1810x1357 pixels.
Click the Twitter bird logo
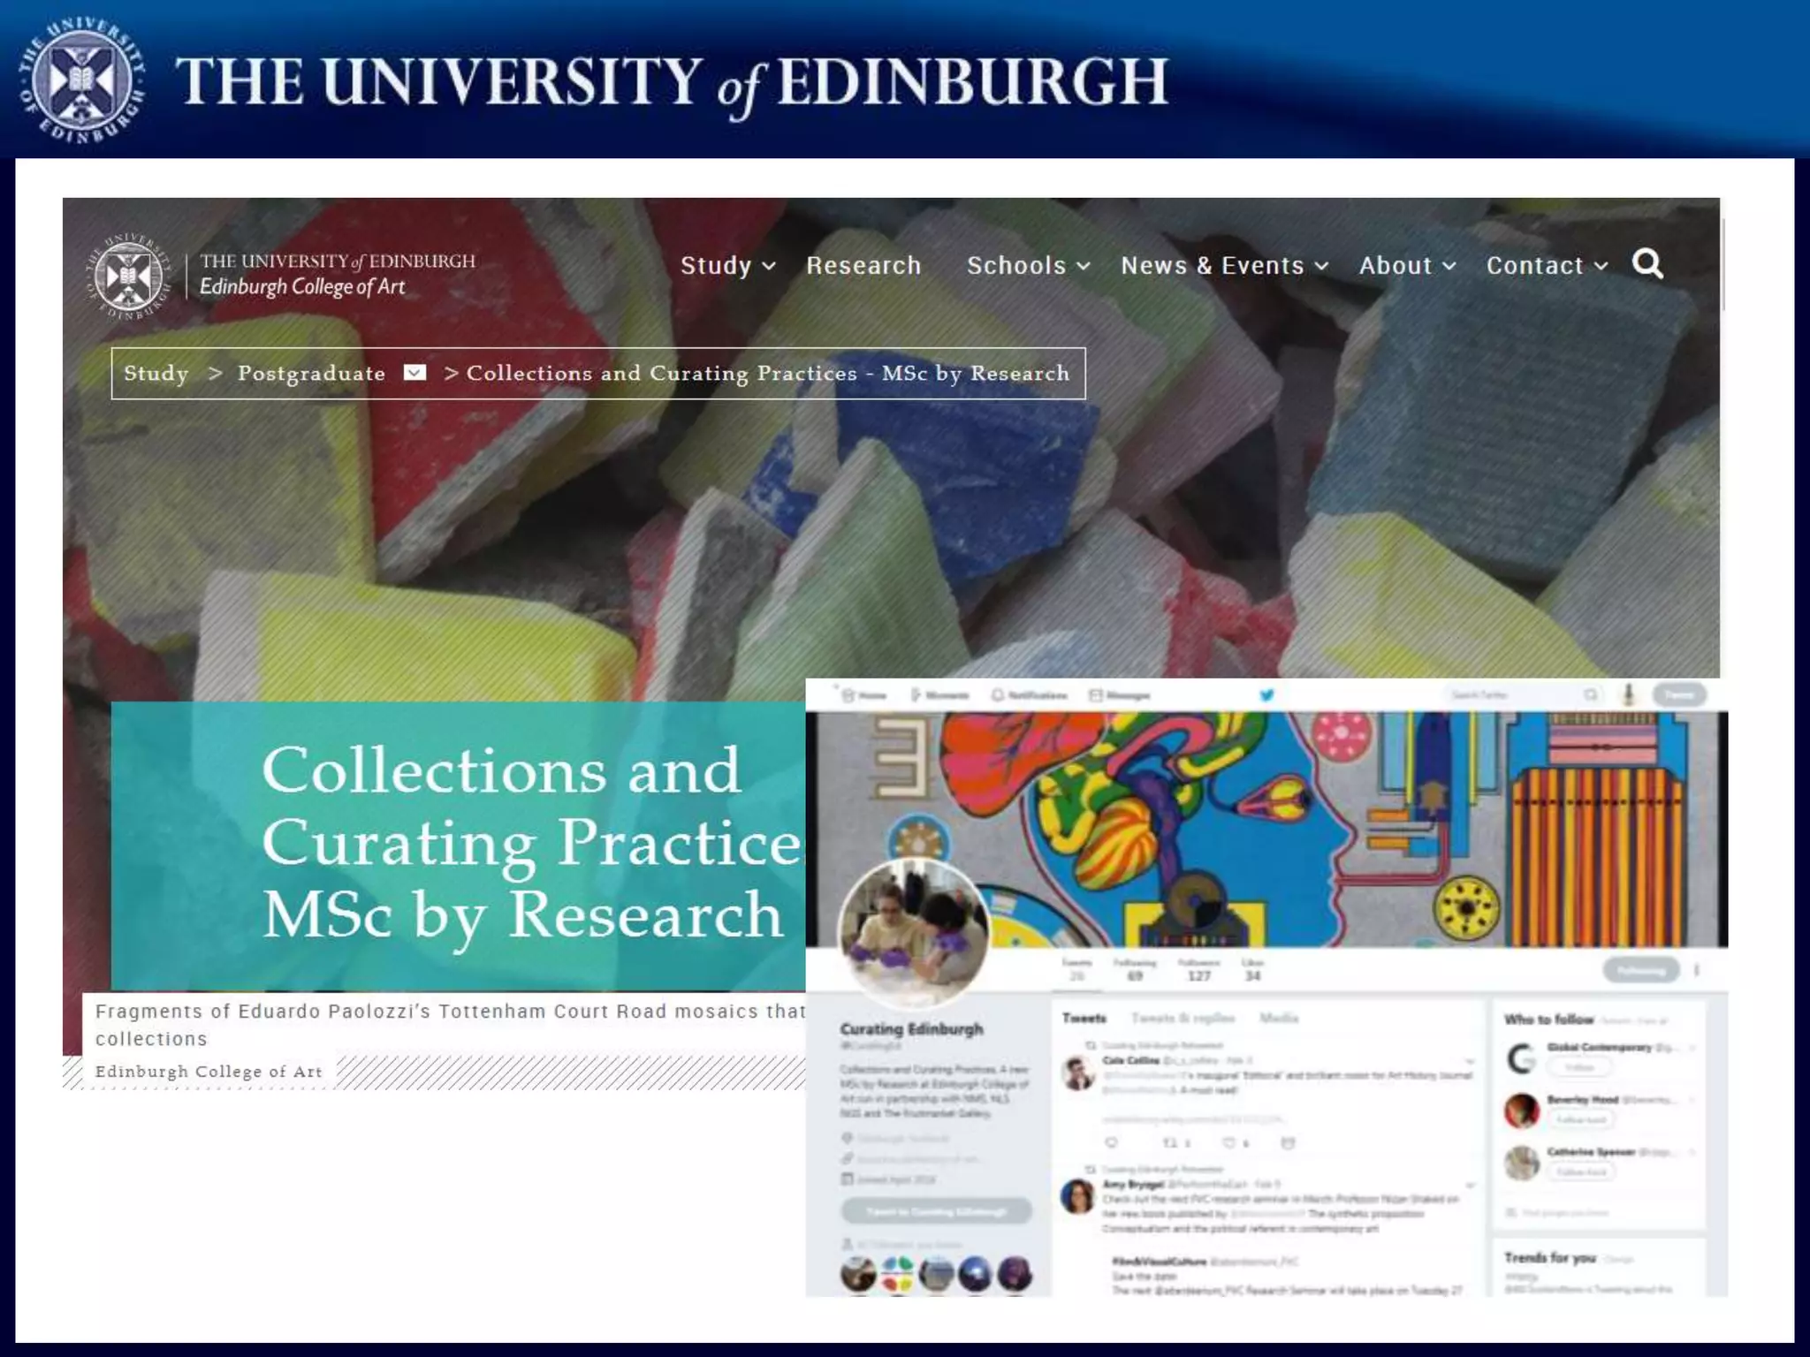pyautogui.click(x=1266, y=695)
